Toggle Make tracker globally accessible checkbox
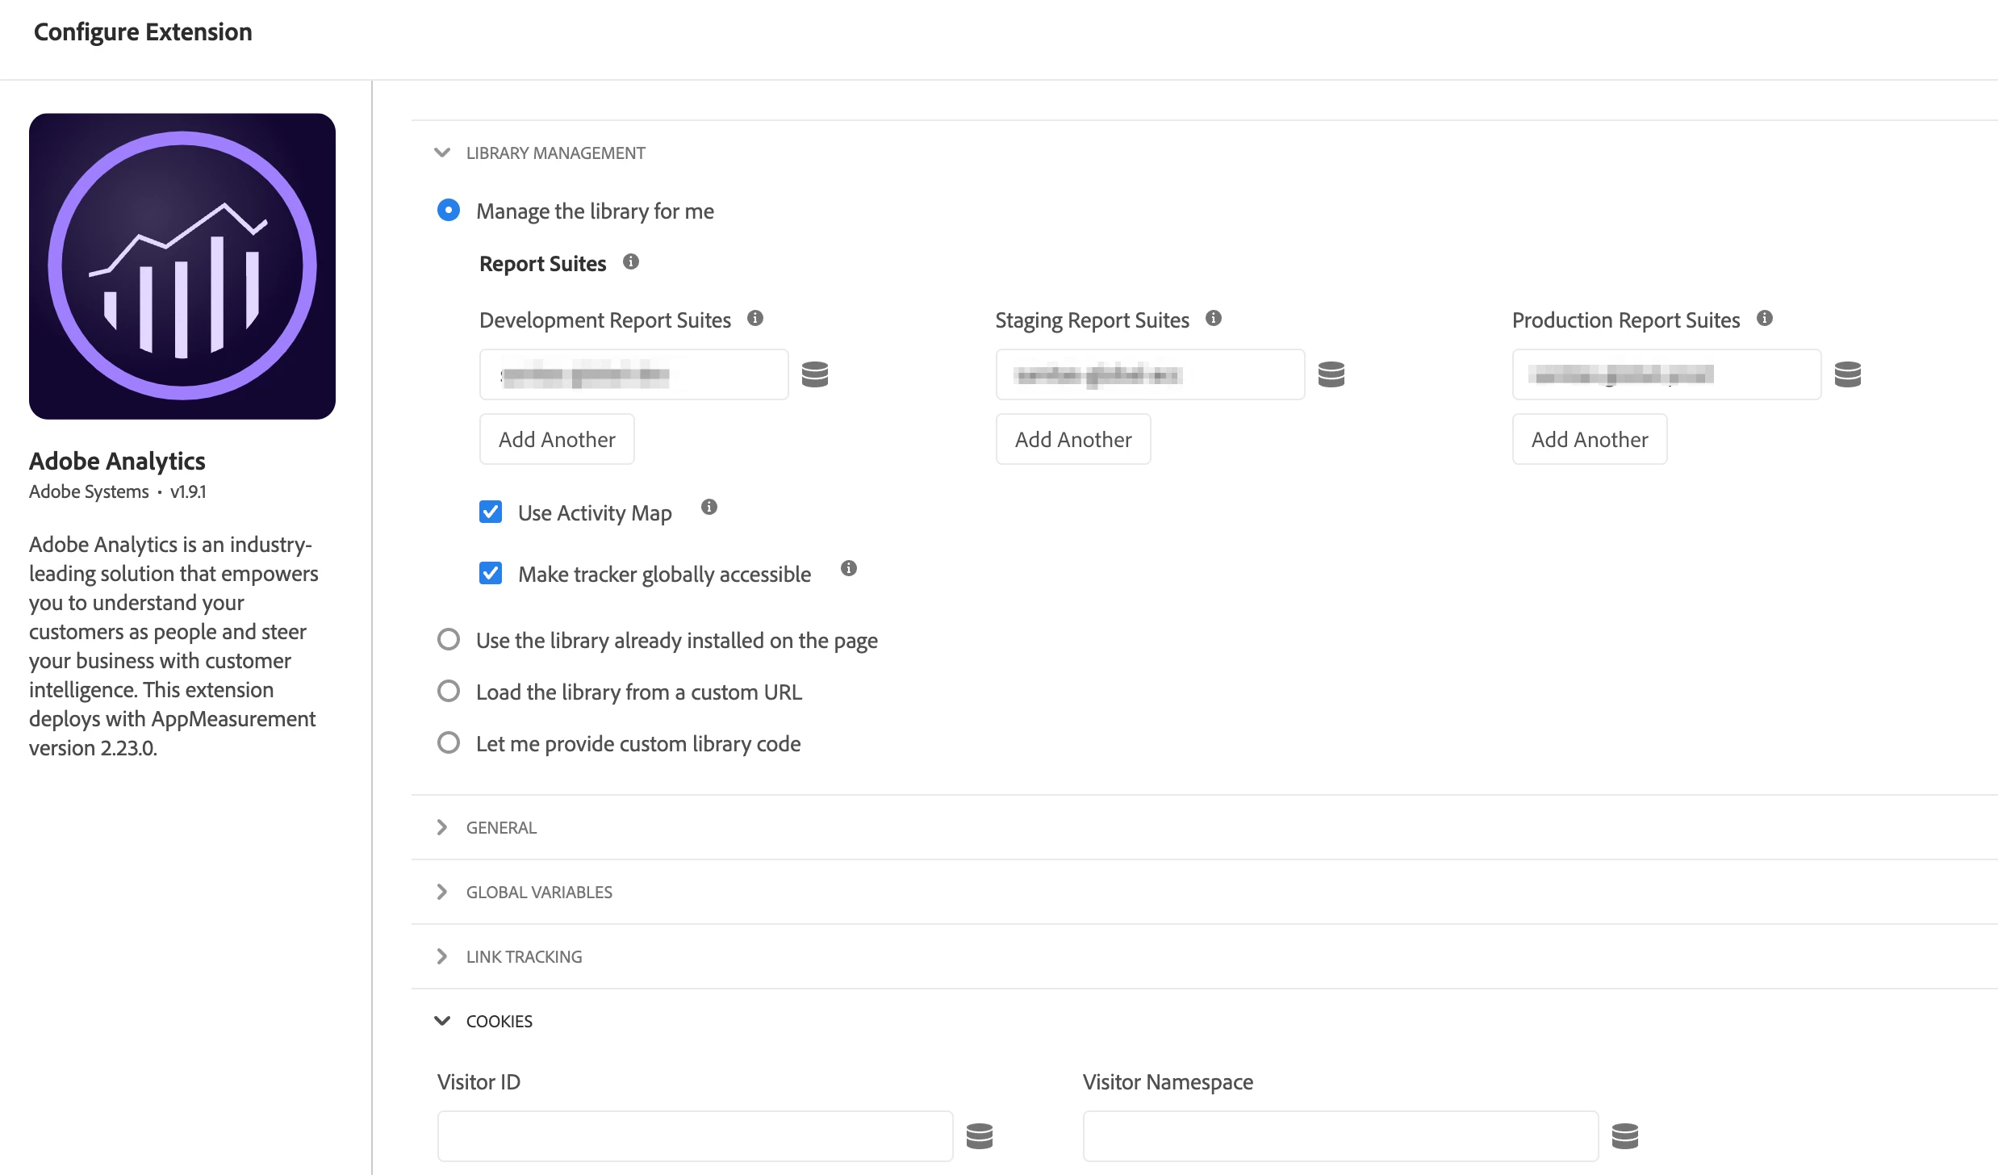 pos(491,574)
